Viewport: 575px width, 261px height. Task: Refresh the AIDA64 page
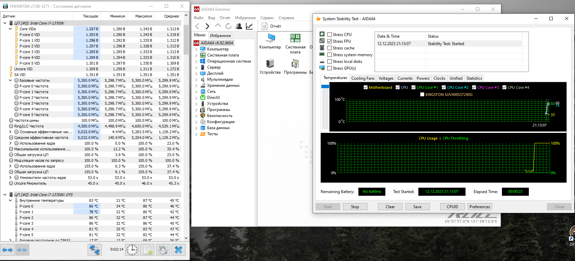pyautogui.click(x=228, y=26)
